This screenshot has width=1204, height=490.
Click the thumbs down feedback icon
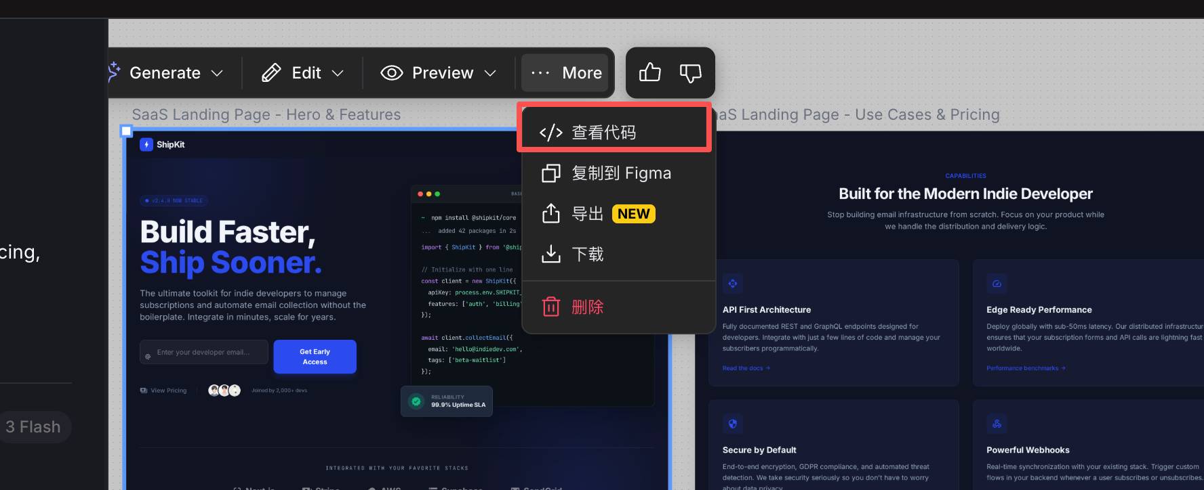(x=690, y=72)
